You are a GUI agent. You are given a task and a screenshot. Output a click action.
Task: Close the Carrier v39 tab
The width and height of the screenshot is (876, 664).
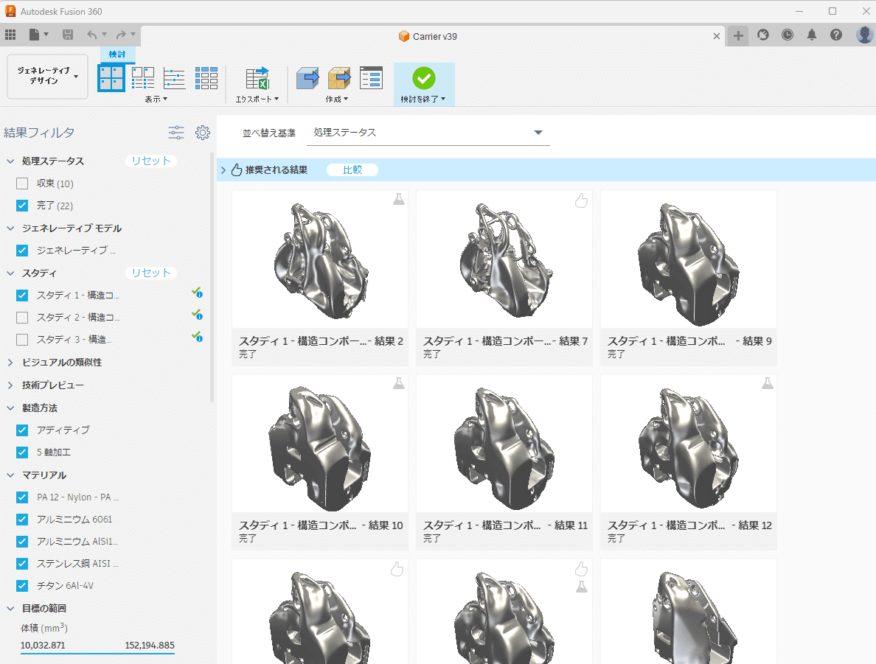[x=716, y=36]
